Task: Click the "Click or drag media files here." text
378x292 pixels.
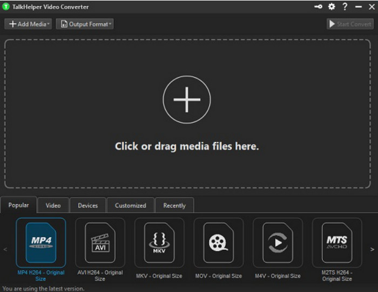Action: [x=187, y=146]
